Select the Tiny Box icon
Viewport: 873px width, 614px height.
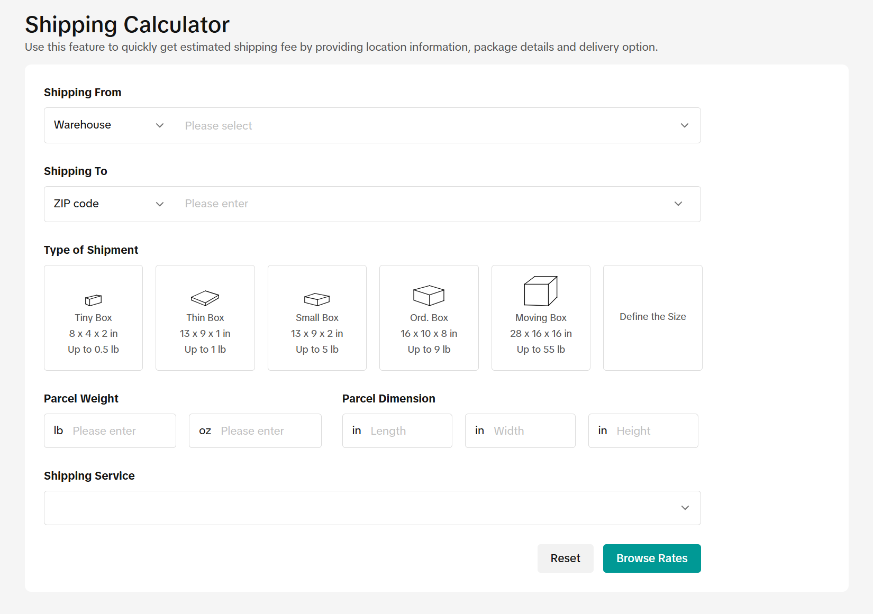tap(93, 300)
